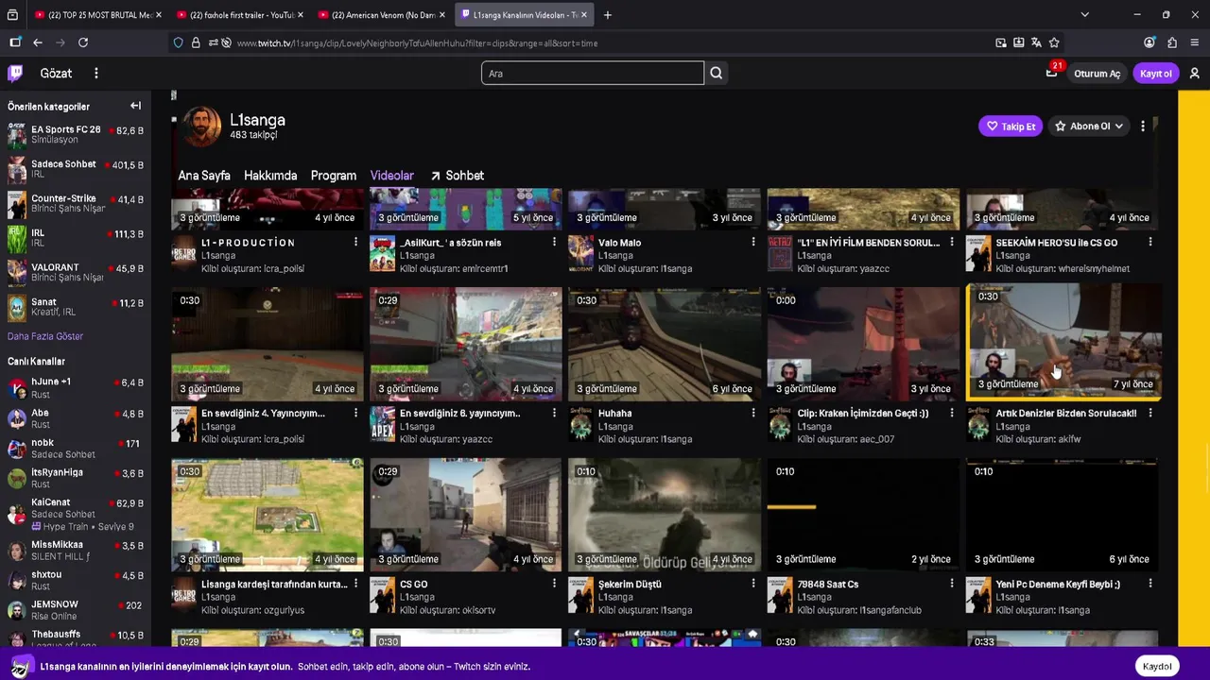
Task: Open the browser extensions icon
Action: tap(1172, 42)
